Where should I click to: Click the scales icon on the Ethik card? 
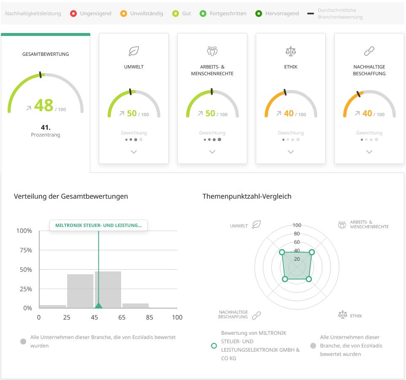291,51
